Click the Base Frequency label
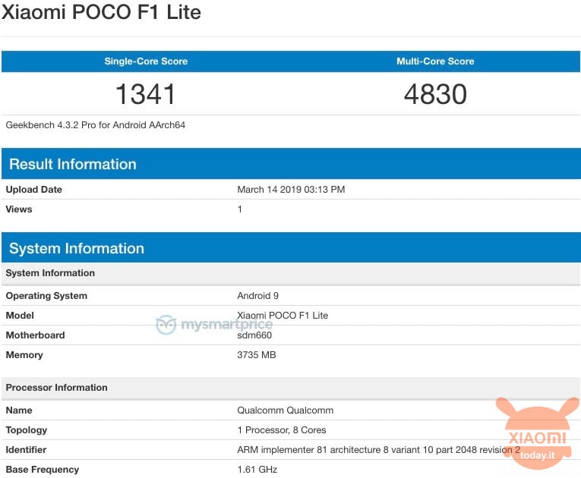 tap(43, 470)
